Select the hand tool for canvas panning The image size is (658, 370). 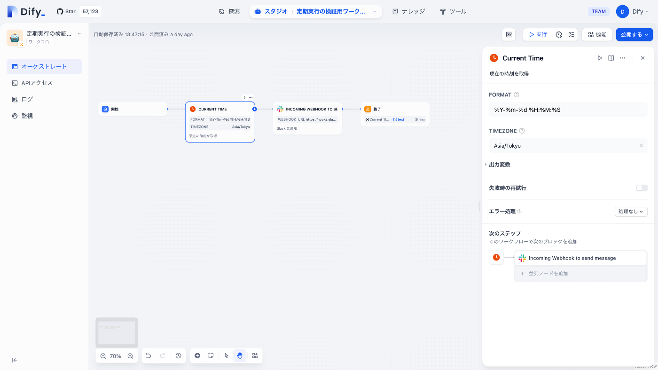(x=240, y=355)
